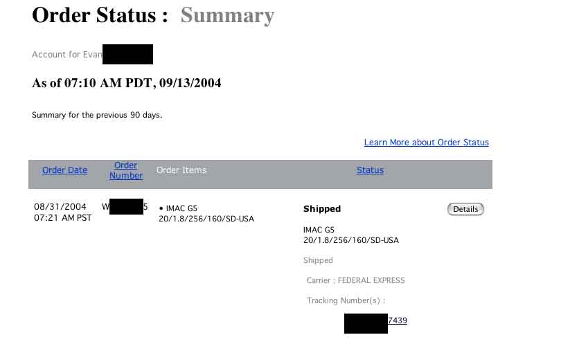
Task: Click the order date 08/31/2004
Action: tap(60, 206)
